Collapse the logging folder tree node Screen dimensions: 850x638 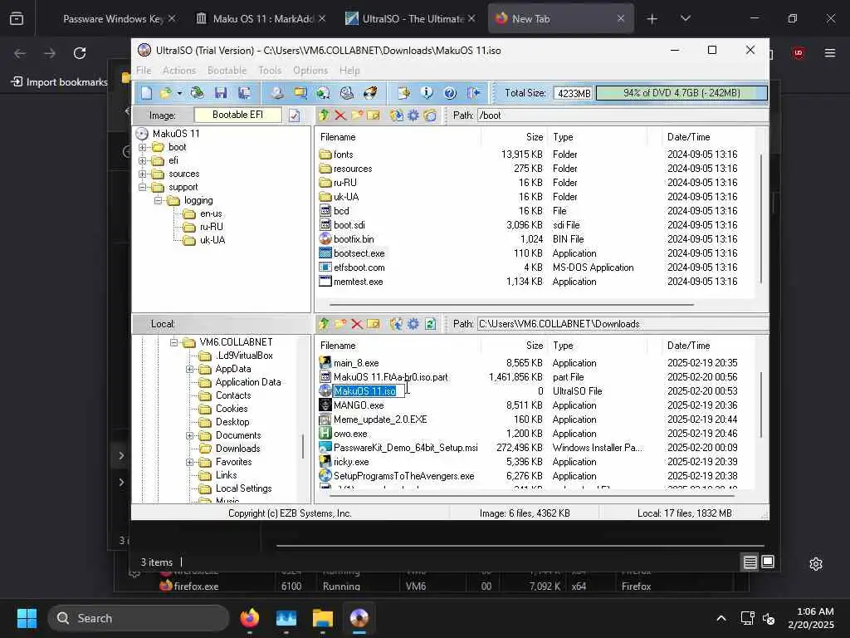pos(159,201)
